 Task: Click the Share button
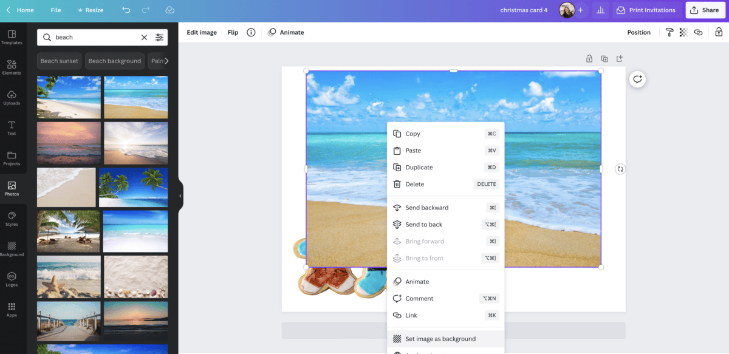[705, 10]
